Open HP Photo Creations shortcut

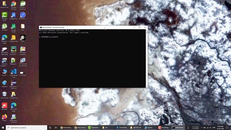[x=23, y=51]
